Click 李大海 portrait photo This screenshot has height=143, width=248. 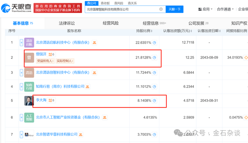(29, 100)
